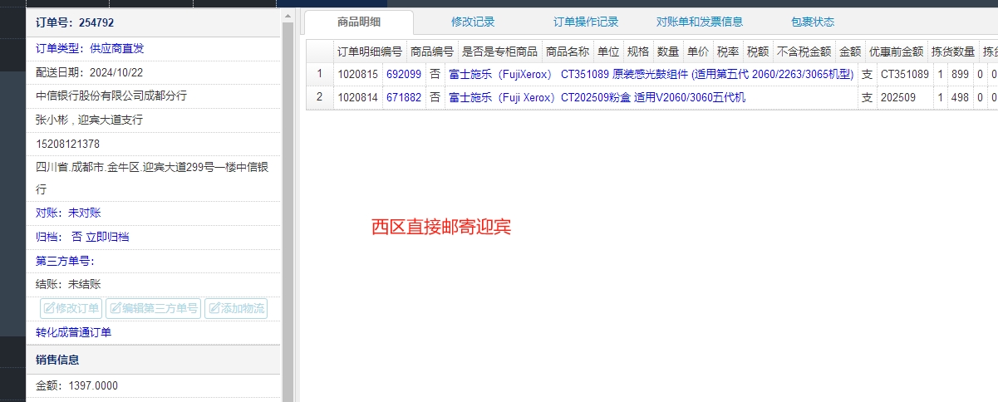Click the 是否是专柜商品 column header

coord(499,51)
